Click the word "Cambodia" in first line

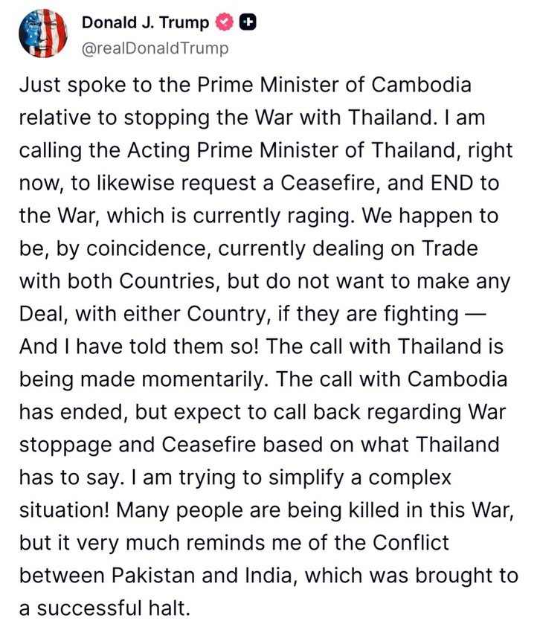[x=422, y=85]
